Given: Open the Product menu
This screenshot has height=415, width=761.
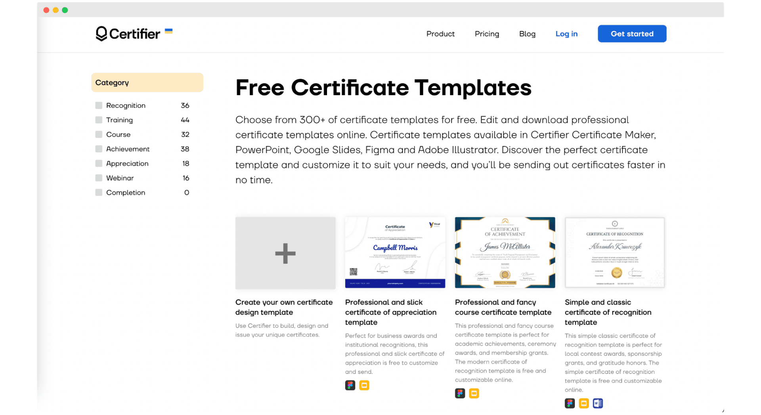Looking at the screenshot, I should click(440, 34).
